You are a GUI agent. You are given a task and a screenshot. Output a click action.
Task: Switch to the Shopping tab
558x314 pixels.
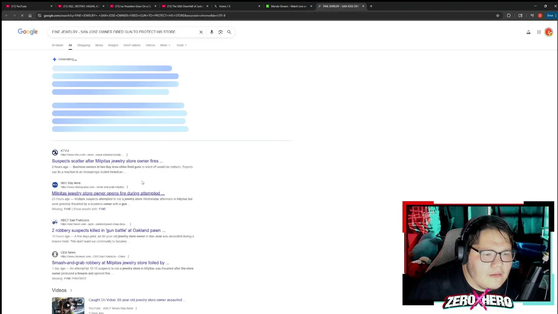pyautogui.click(x=83, y=45)
